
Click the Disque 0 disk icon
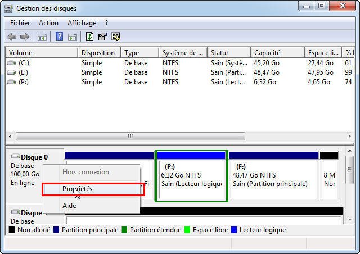[16, 156]
